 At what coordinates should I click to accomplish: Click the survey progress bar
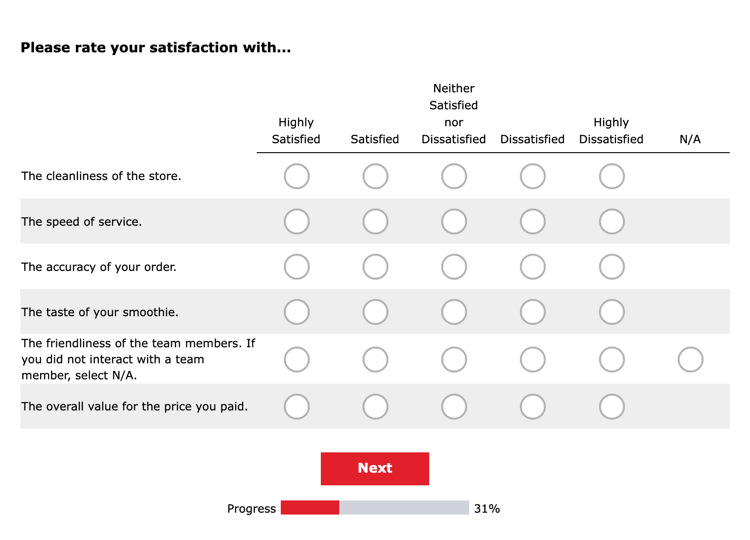(x=375, y=507)
